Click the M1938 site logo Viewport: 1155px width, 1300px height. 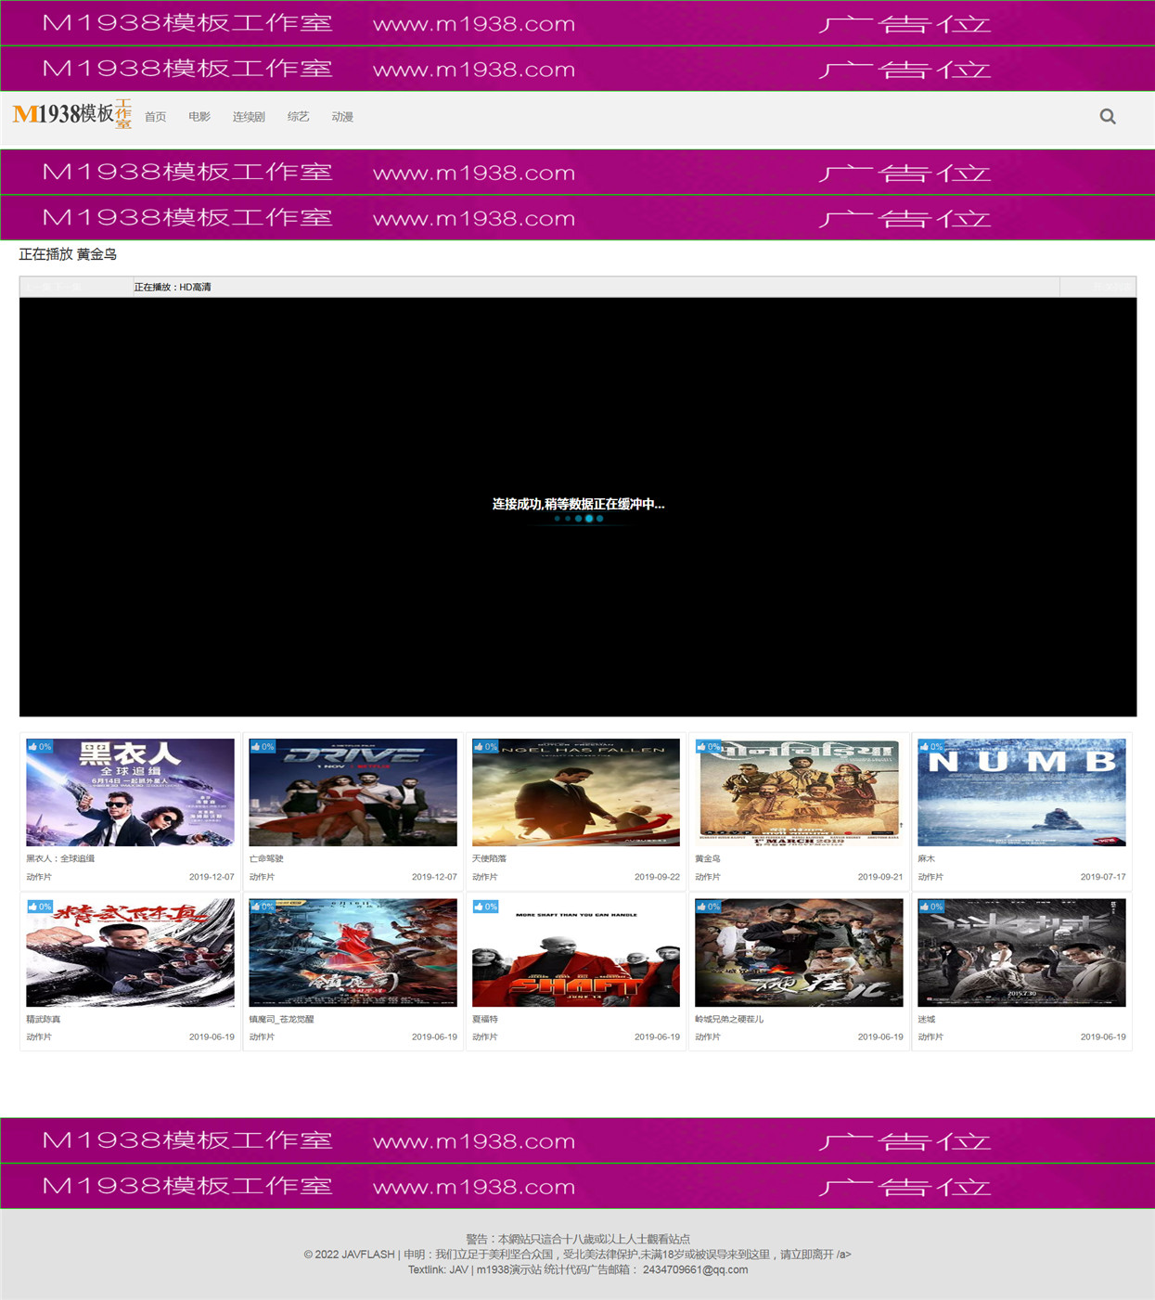(x=72, y=114)
